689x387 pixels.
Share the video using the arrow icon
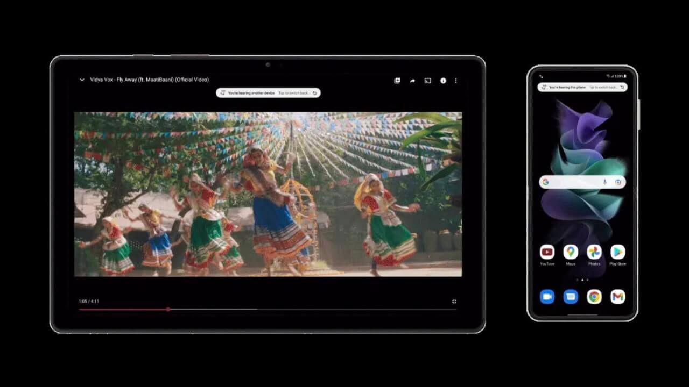[x=412, y=81]
